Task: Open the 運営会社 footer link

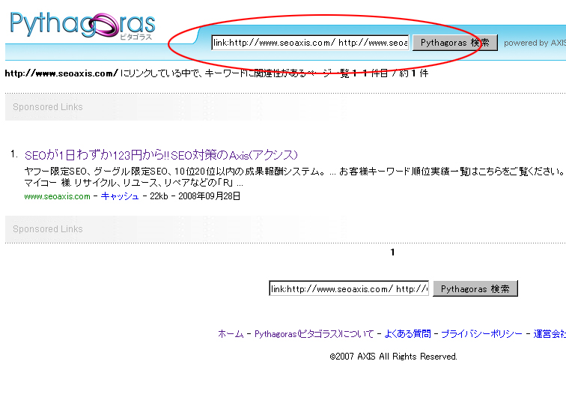Action: pyautogui.click(x=550, y=334)
